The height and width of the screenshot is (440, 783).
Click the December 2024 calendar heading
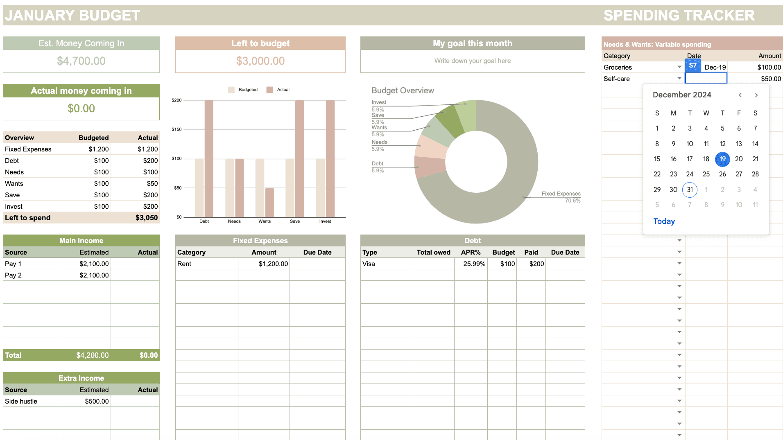pos(682,95)
